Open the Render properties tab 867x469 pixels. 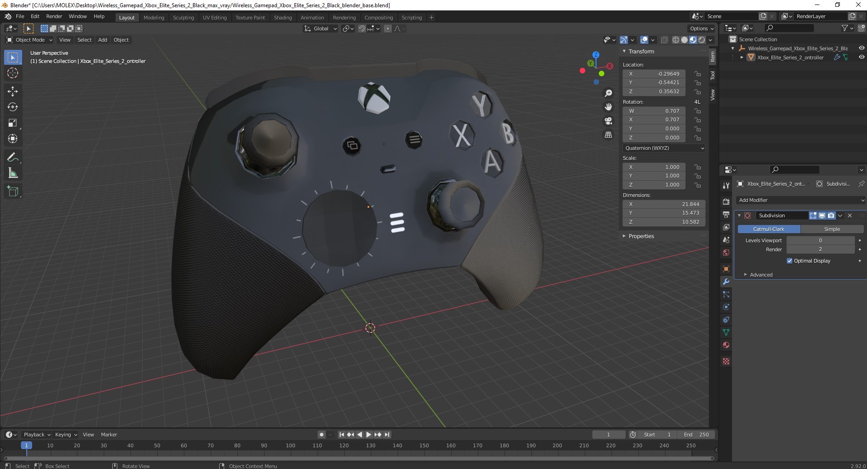[x=726, y=201]
